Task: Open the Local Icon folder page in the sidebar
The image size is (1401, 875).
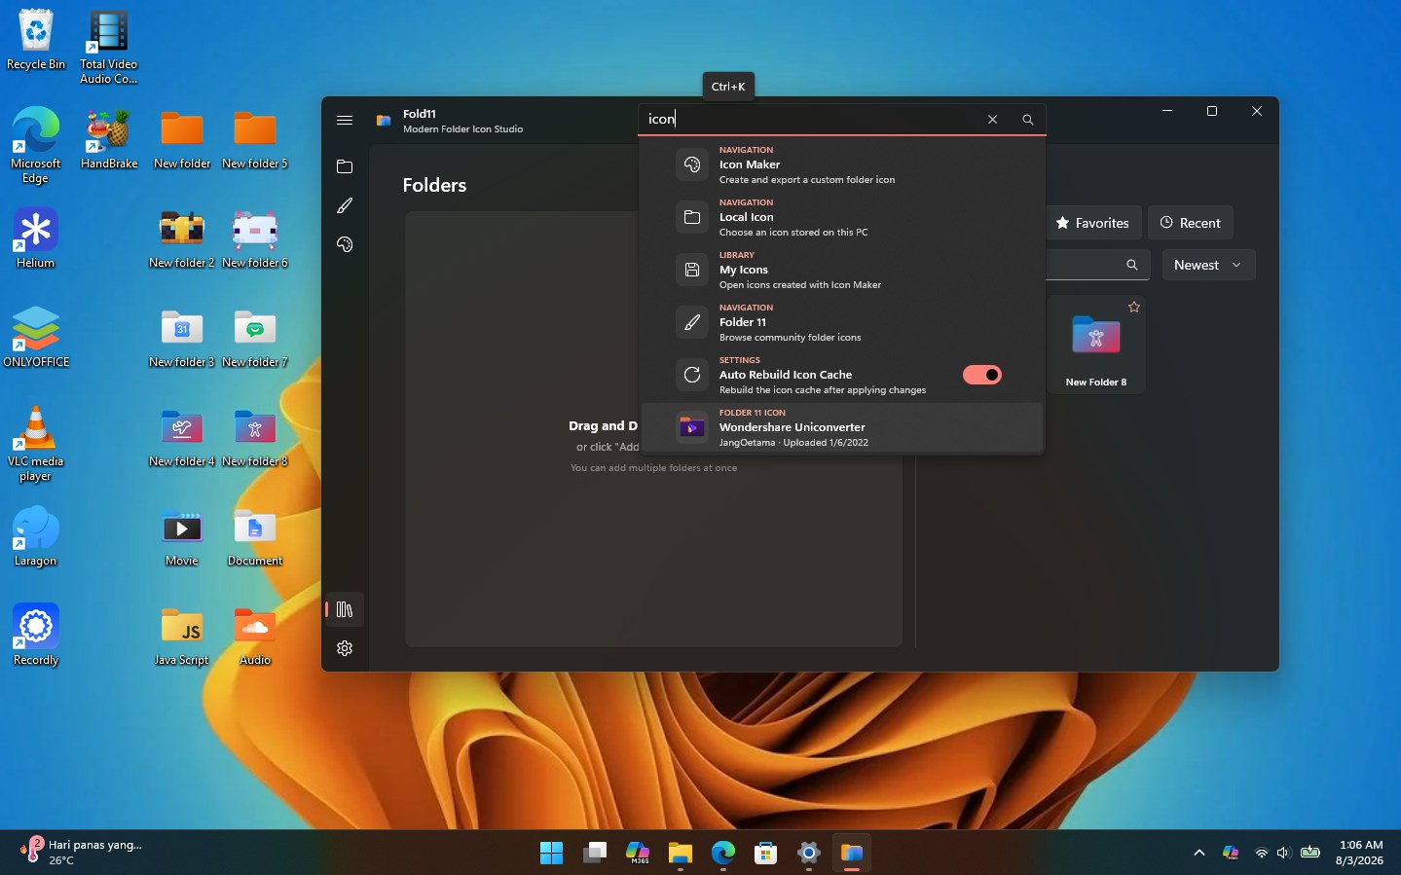Action: click(345, 166)
